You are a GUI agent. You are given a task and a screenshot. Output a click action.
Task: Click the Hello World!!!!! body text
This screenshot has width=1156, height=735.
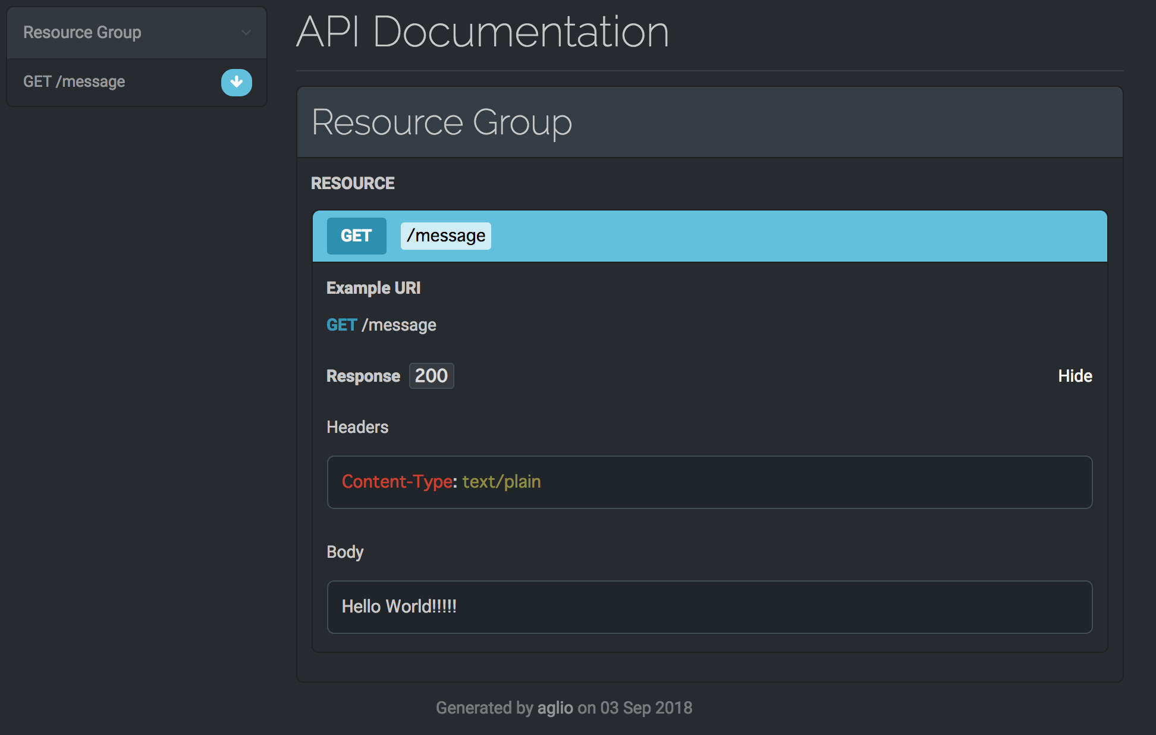399,607
